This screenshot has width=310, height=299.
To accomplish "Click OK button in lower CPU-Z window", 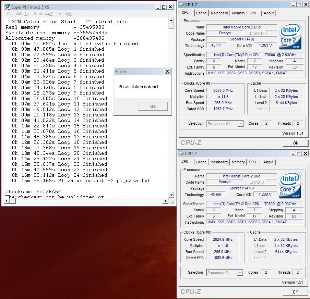I will [x=295, y=292].
